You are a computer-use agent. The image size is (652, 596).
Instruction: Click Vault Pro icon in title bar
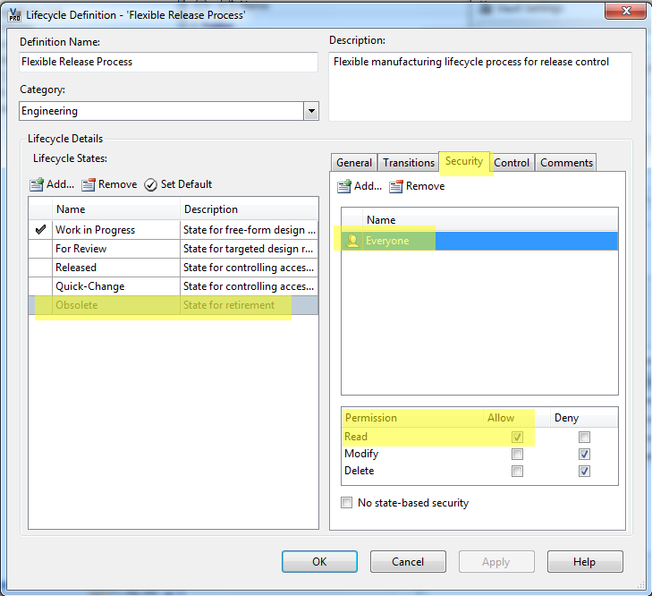pos(15,15)
